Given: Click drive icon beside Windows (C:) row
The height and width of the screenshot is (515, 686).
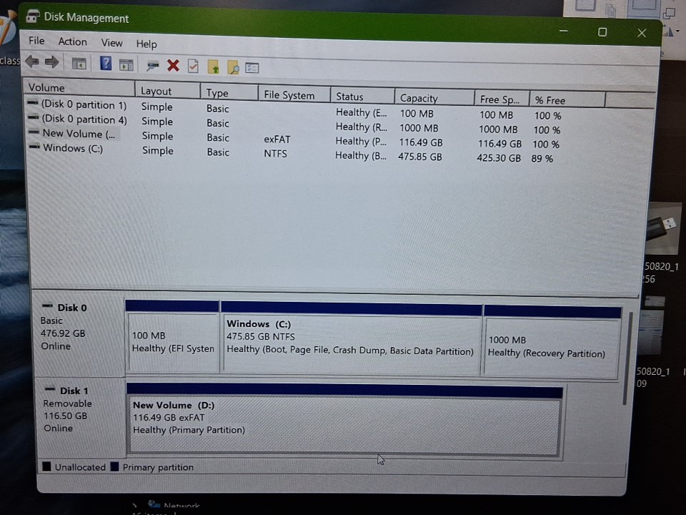Looking at the screenshot, I should [x=34, y=147].
